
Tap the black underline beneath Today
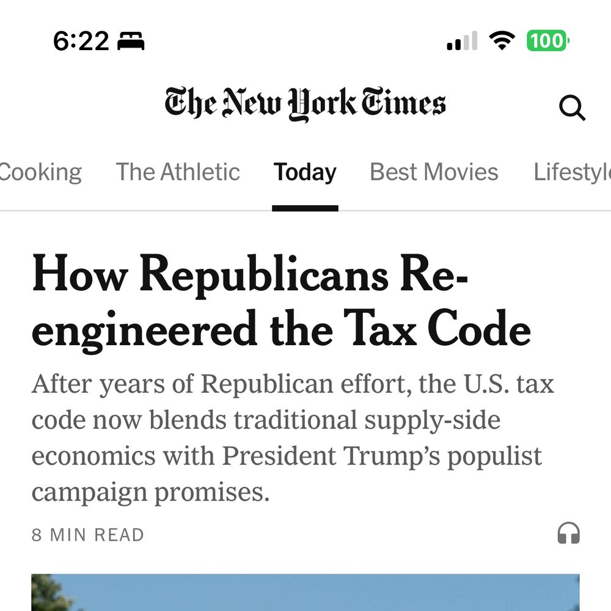point(305,208)
